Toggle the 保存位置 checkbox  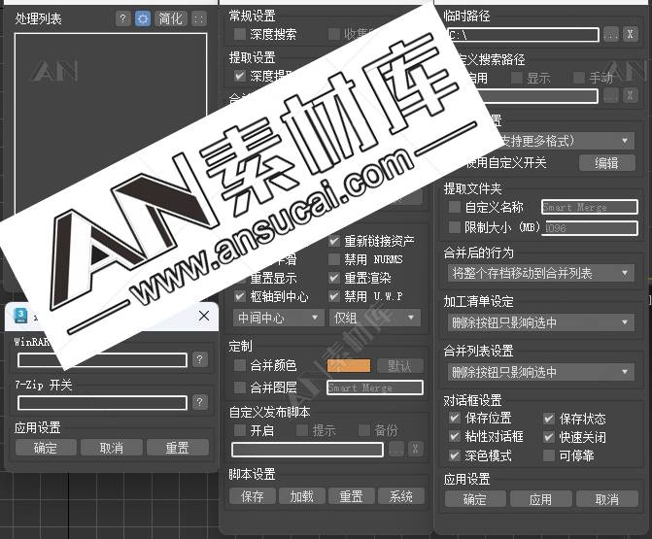pyautogui.click(x=455, y=418)
